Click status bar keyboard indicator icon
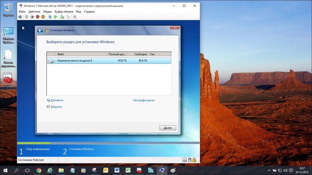The width and height of the screenshot is (312, 175). (x=185, y=160)
